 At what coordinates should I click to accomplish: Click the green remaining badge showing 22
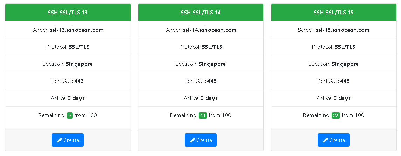pos(336,116)
